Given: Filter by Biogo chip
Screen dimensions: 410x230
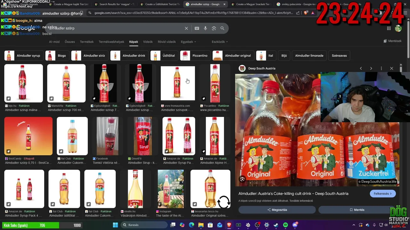Looking at the screenshot, I should point(57,56).
